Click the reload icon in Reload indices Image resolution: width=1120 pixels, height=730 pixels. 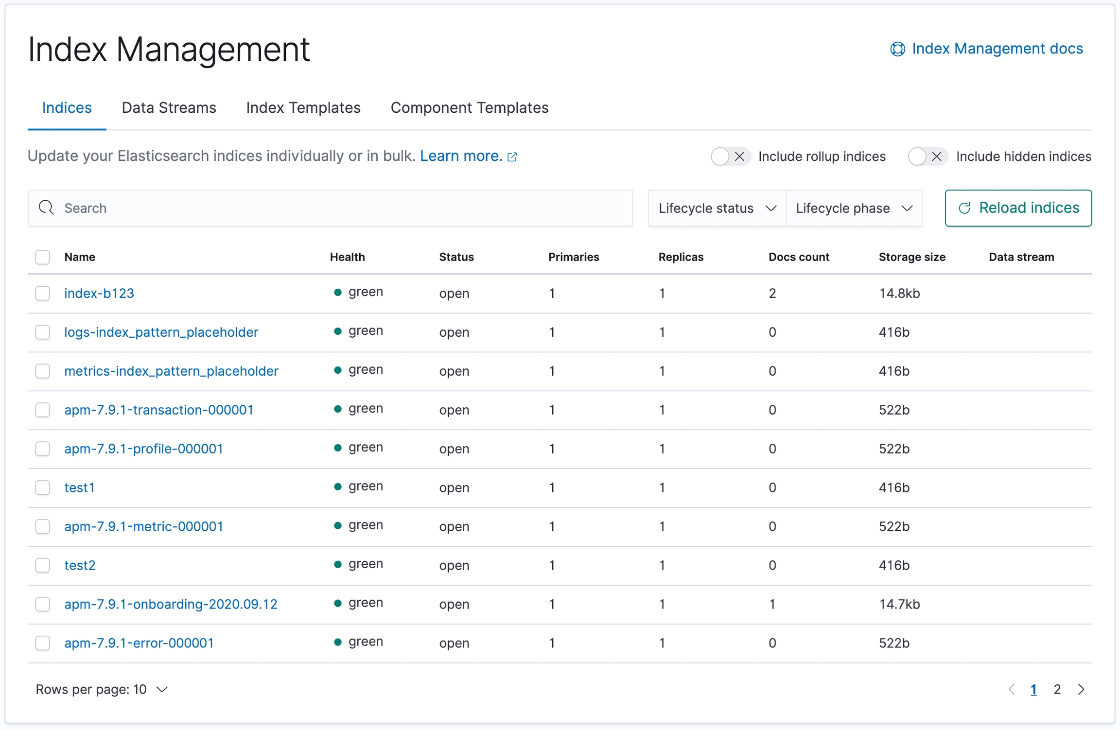pos(964,208)
